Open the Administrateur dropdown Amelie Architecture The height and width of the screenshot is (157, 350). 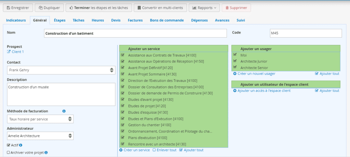(x=40, y=135)
